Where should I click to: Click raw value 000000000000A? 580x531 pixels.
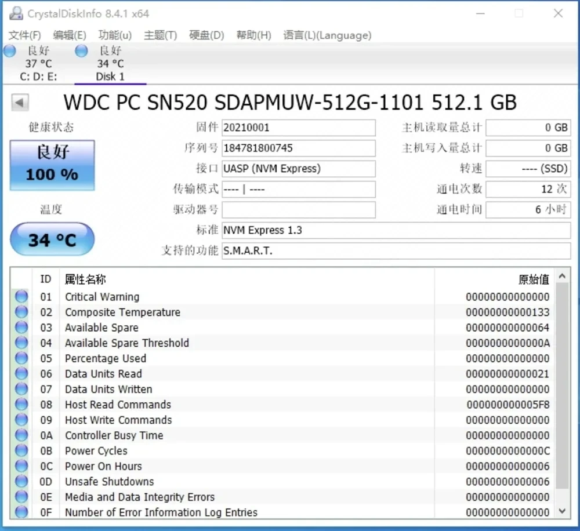point(508,343)
